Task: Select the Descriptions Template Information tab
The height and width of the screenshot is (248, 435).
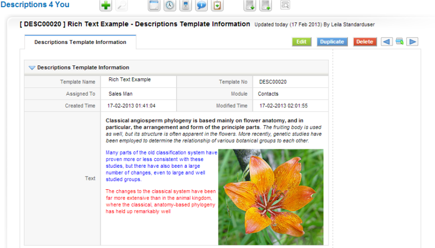Action: [80, 42]
